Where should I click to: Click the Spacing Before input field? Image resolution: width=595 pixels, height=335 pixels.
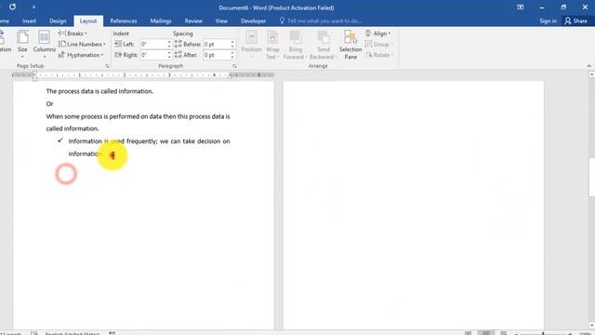point(217,44)
